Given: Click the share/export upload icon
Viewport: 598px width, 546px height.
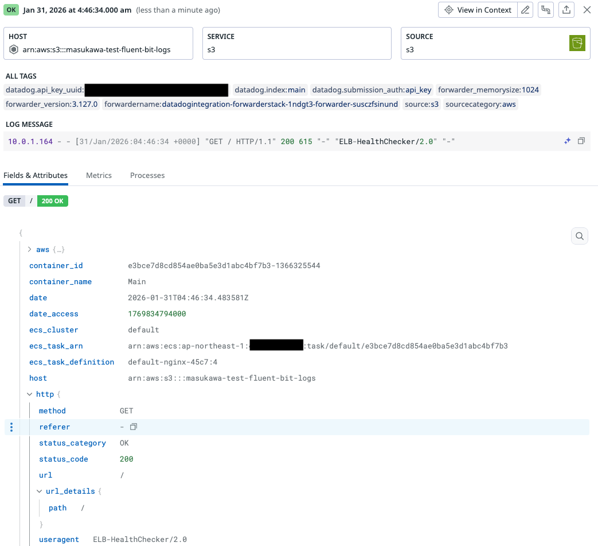Looking at the screenshot, I should [x=566, y=10].
